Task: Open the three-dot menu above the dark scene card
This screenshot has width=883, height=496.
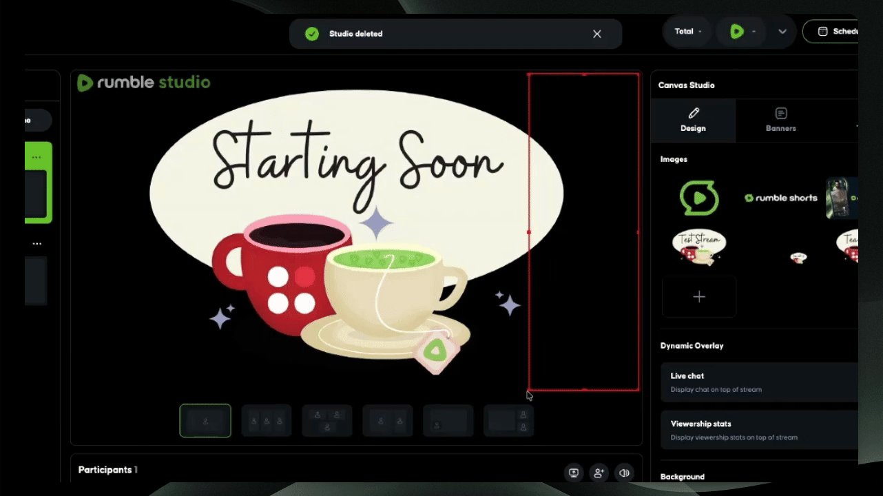Action: (x=37, y=244)
